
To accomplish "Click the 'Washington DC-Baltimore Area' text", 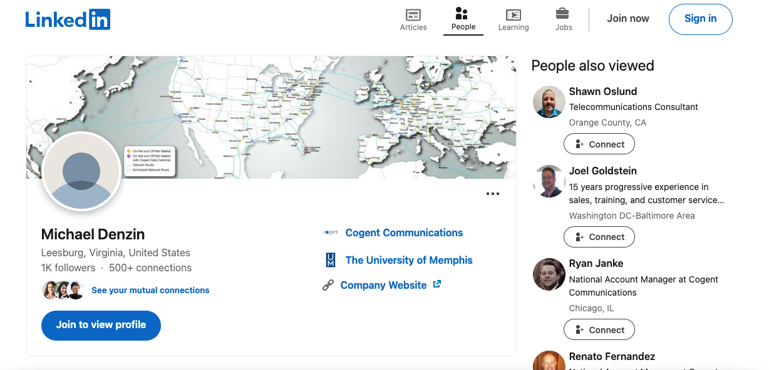I will tap(632, 216).
